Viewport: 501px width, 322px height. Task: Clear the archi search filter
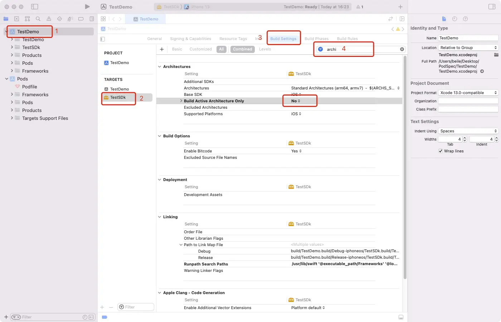(402, 49)
